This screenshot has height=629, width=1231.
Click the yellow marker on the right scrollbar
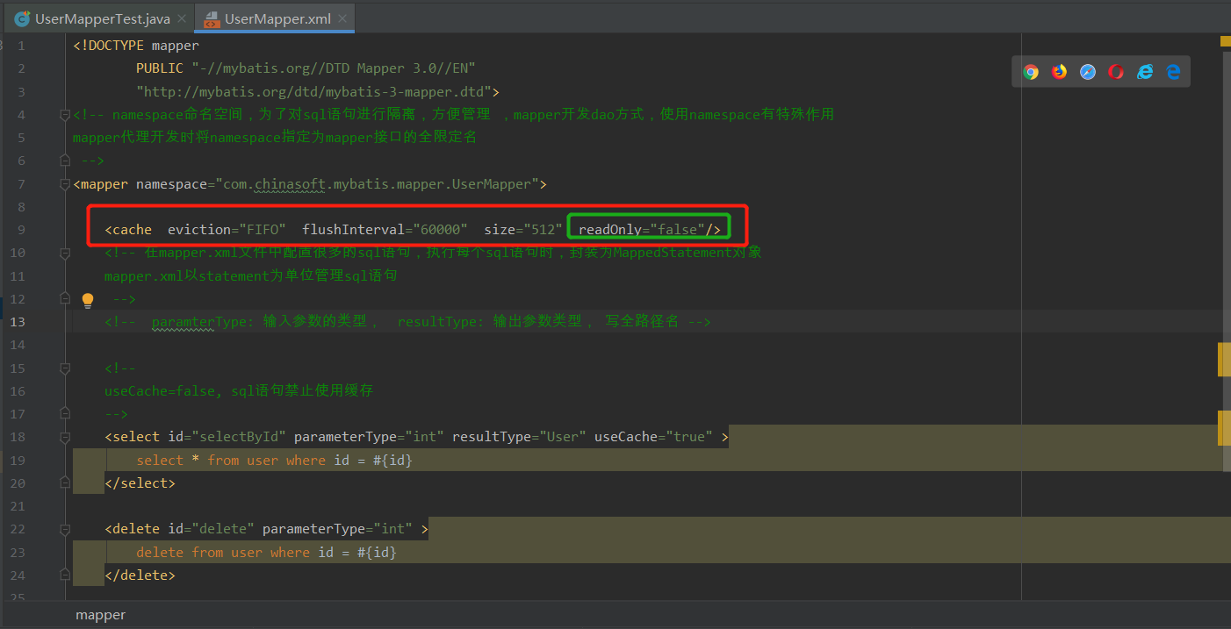[x=1224, y=41]
